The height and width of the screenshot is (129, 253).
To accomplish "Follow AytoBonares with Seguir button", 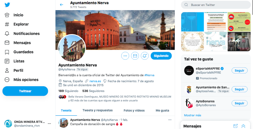I will [239, 103].
